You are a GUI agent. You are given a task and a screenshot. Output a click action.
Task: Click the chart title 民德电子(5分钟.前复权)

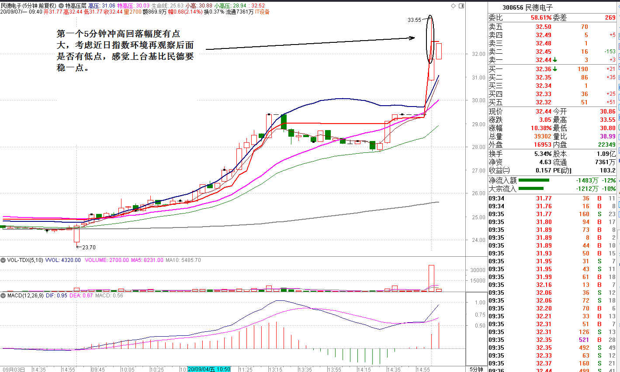pos(28,6)
